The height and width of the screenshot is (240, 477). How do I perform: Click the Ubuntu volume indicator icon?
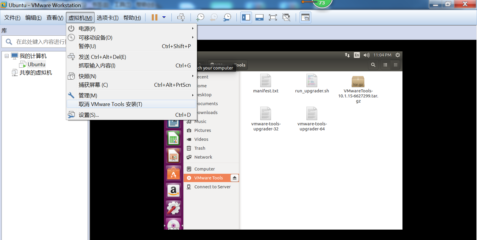click(x=366, y=55)
